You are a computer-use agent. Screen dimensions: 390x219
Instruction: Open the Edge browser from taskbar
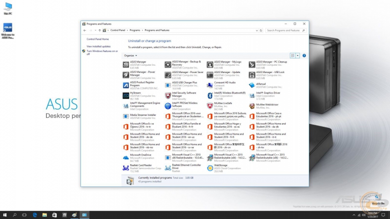[34, 214]
